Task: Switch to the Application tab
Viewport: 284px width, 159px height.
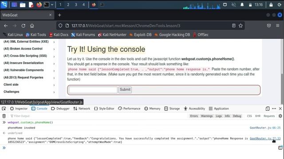Action: pyautogui.click(x=219, y=109)
